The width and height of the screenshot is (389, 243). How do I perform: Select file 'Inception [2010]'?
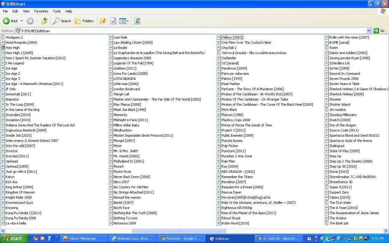18,120
